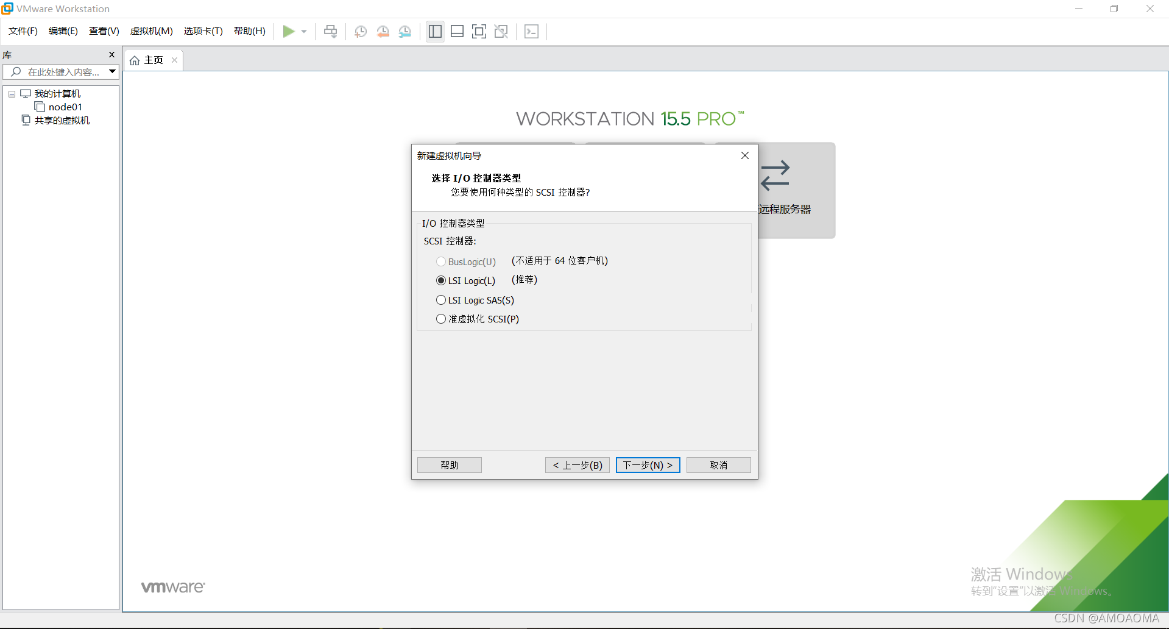The image size is (1169, 629).
Task: Close the 主页 tab
Action: tap(174, 60)
